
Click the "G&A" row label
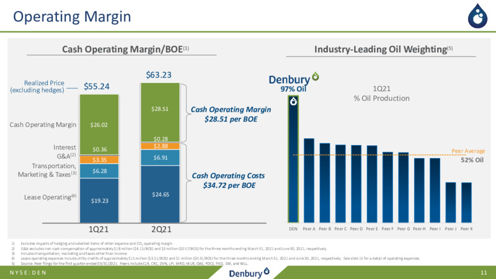(66, 156)
